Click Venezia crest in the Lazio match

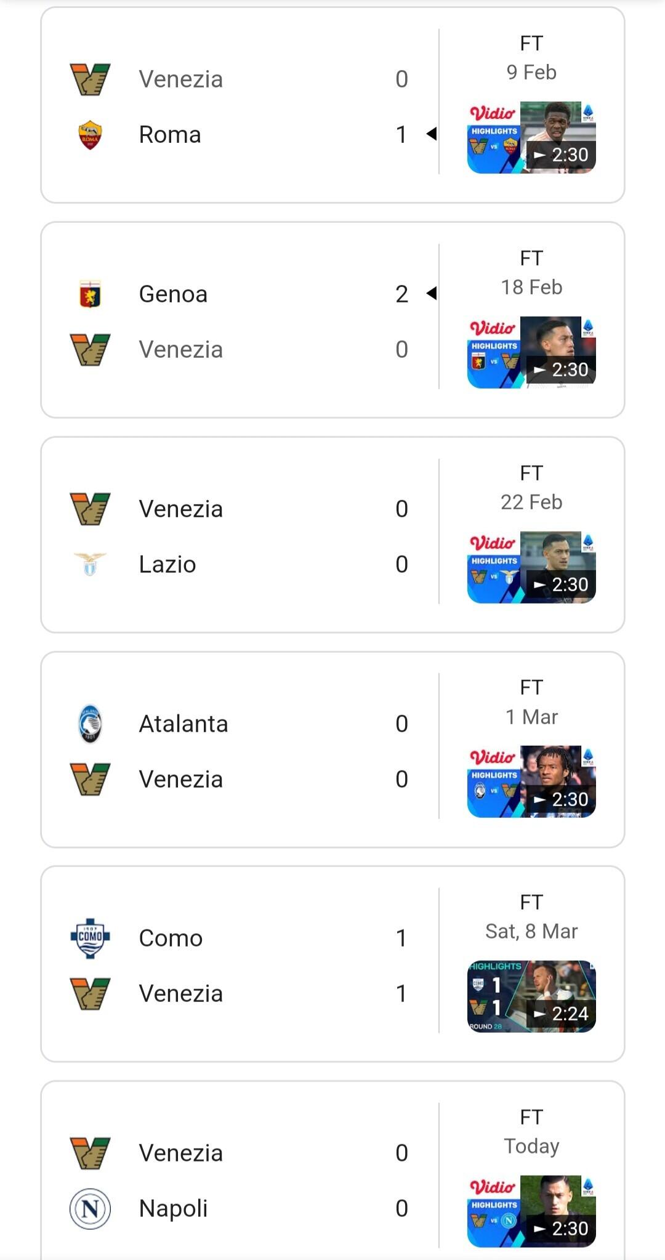90,509
